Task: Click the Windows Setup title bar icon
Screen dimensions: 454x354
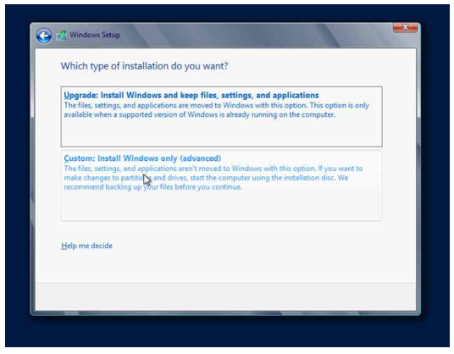Action: [62, 36]
